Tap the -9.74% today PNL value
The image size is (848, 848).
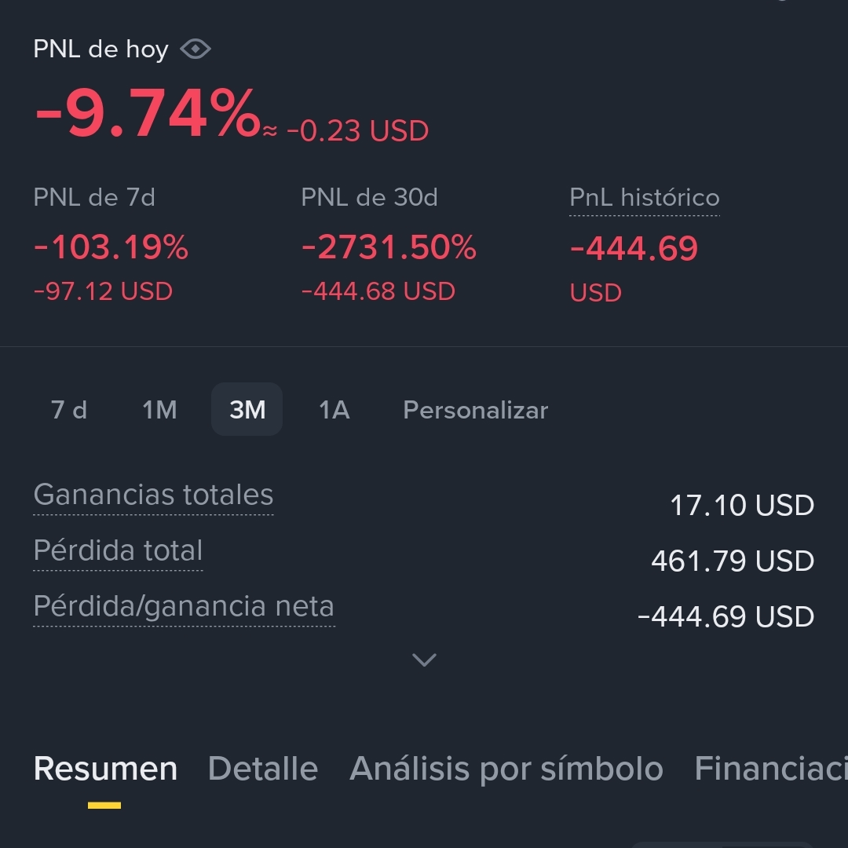(147, 114)
